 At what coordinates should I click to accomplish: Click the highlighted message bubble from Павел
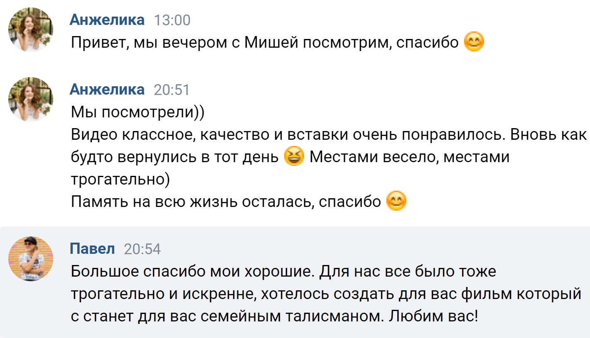coord(291,282)
